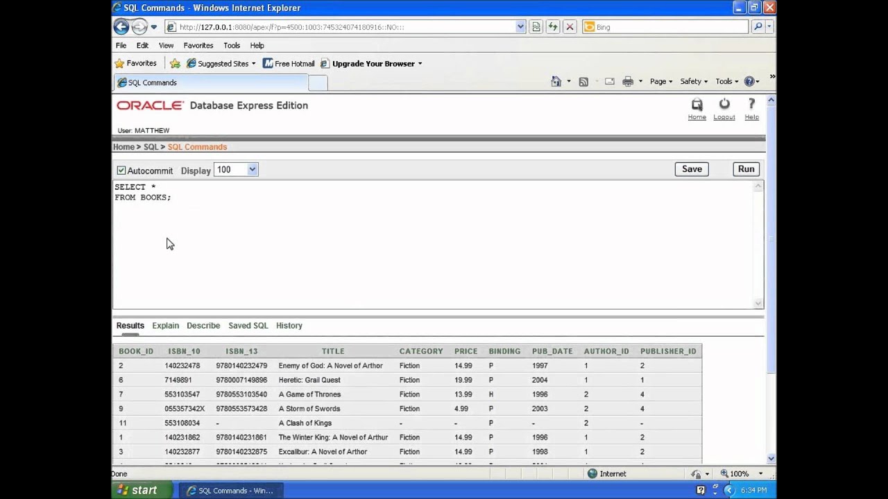Switch to the Explain tab
Viewport: 888px width, 499px height.
tap(166, 326)
